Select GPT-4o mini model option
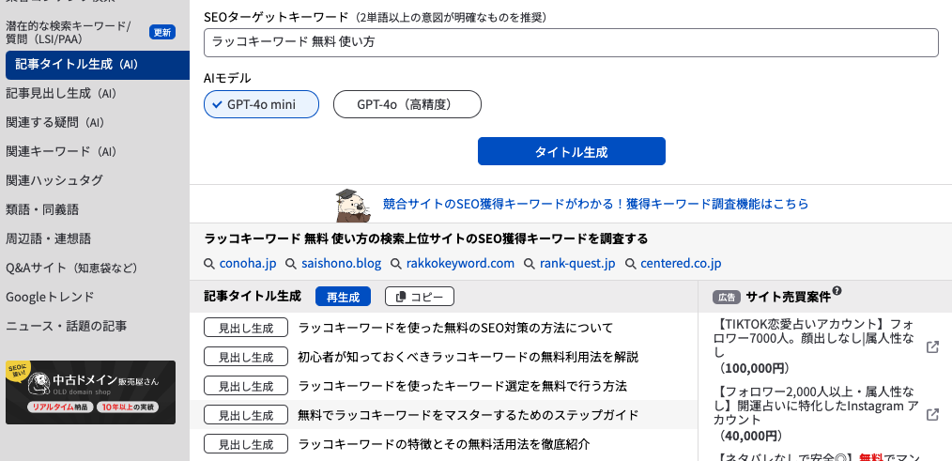 (x=262, y=104)
